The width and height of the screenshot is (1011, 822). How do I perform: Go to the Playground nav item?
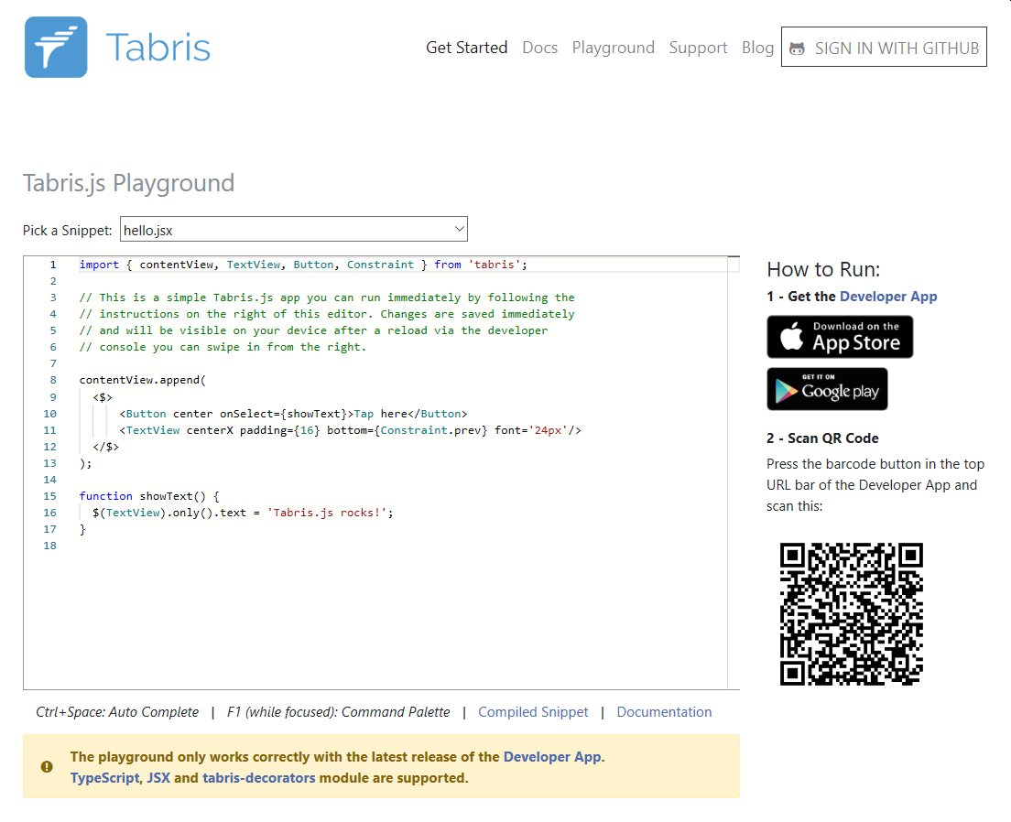pyautogui.click(x=614, y=48)
